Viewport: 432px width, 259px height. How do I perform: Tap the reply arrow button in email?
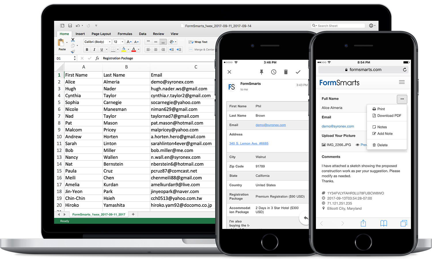point(306,218)
